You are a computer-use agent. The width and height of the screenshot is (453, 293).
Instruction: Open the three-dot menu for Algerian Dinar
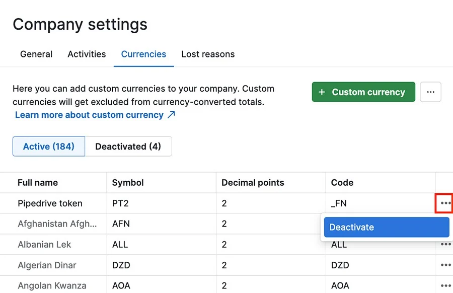446,265
